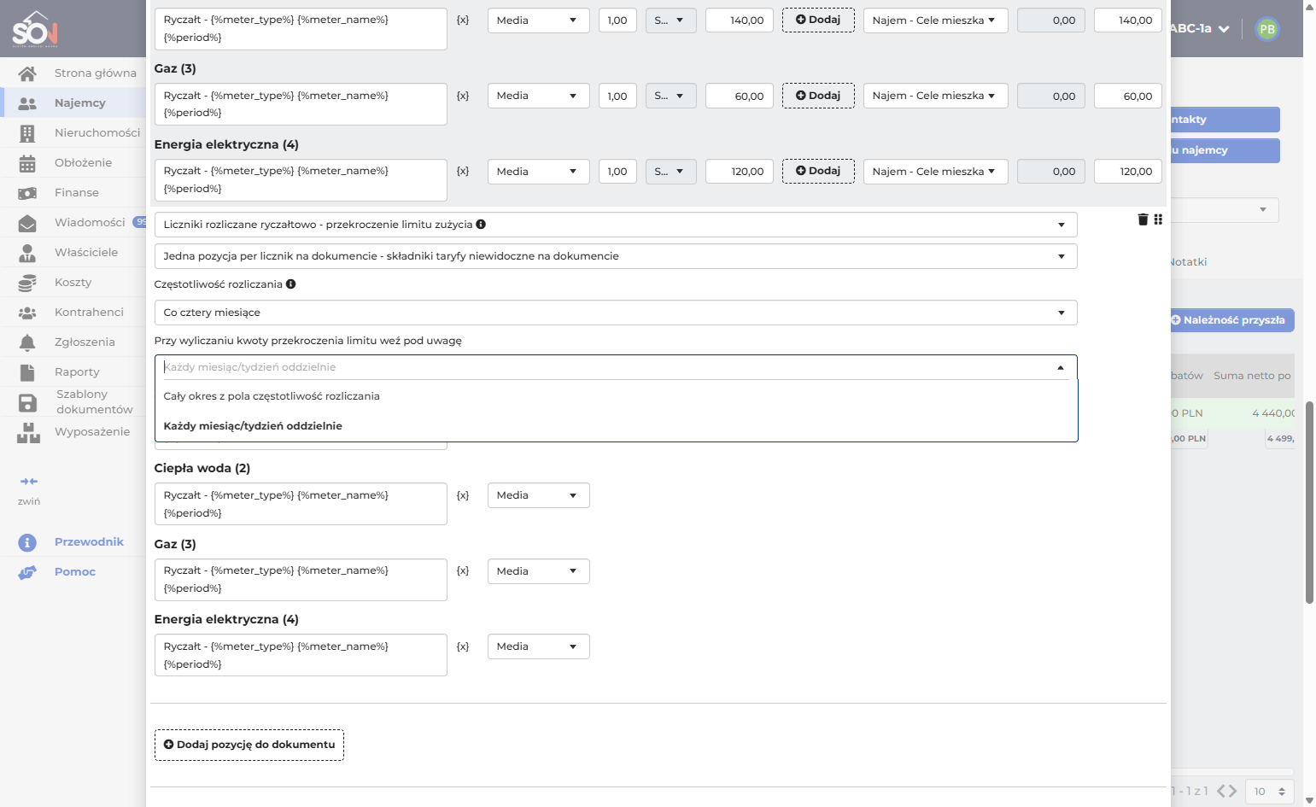
Task: Click the Obłożenie calendar icon
Action: [x=27, y=163]
